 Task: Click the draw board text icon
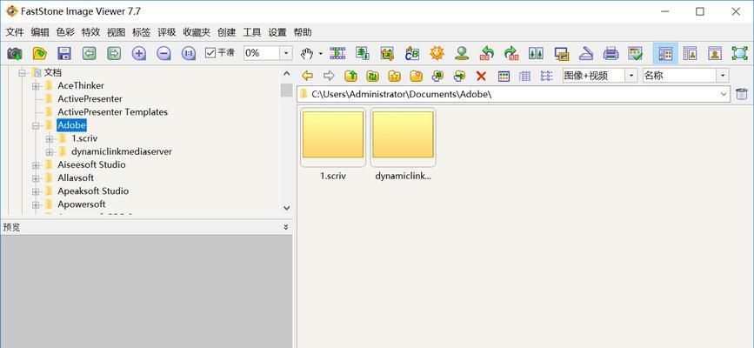412,53
